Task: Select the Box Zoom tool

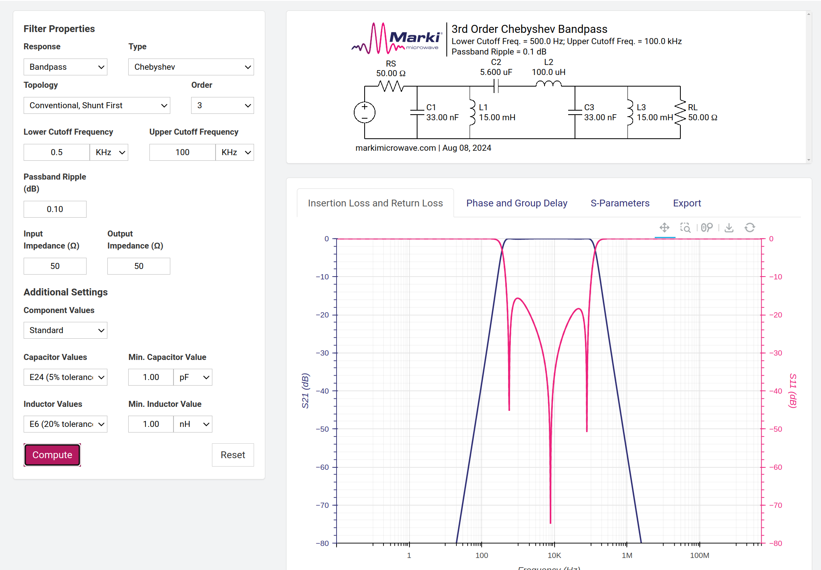Action: (685, 228)
